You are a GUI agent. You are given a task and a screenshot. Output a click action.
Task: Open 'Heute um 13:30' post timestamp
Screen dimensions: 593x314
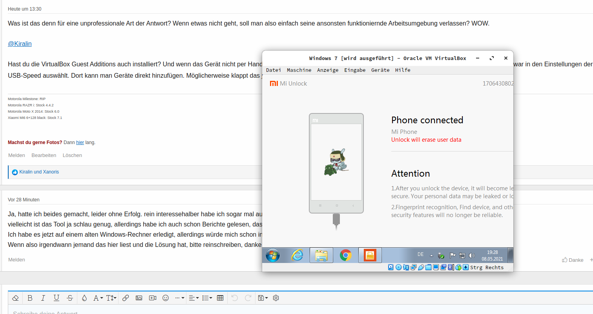[x=24, y=9]
